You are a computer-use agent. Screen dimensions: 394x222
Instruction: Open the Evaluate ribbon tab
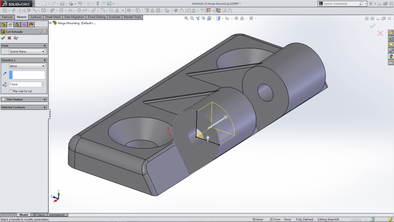pyautogui.click(x=114, y=17)
